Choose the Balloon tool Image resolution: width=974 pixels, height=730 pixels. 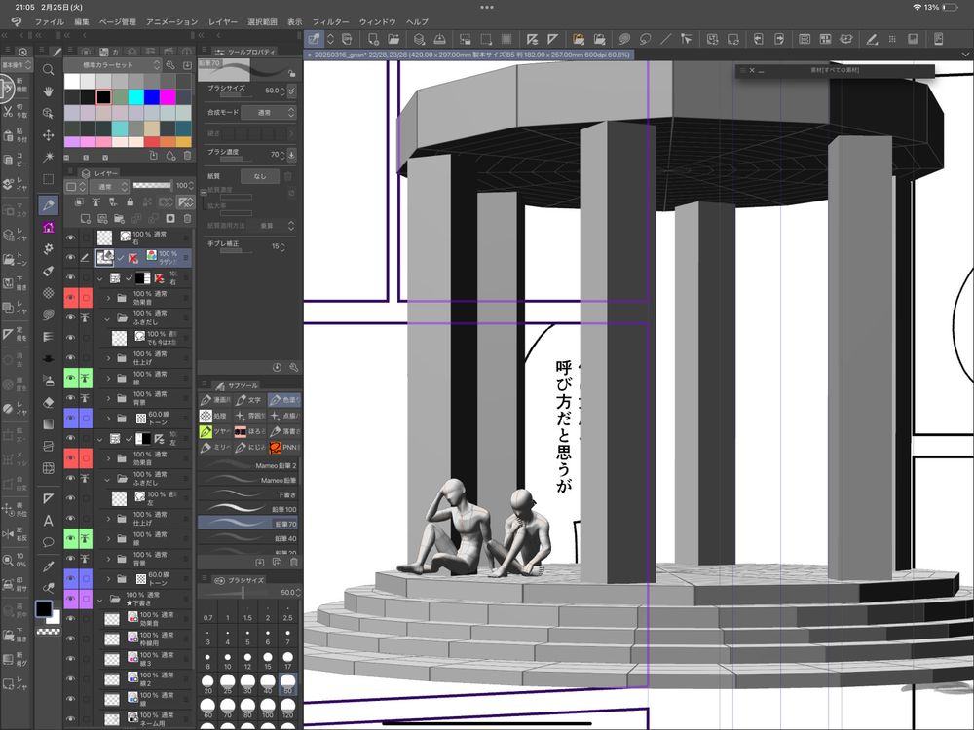click(x=48, y=542)
